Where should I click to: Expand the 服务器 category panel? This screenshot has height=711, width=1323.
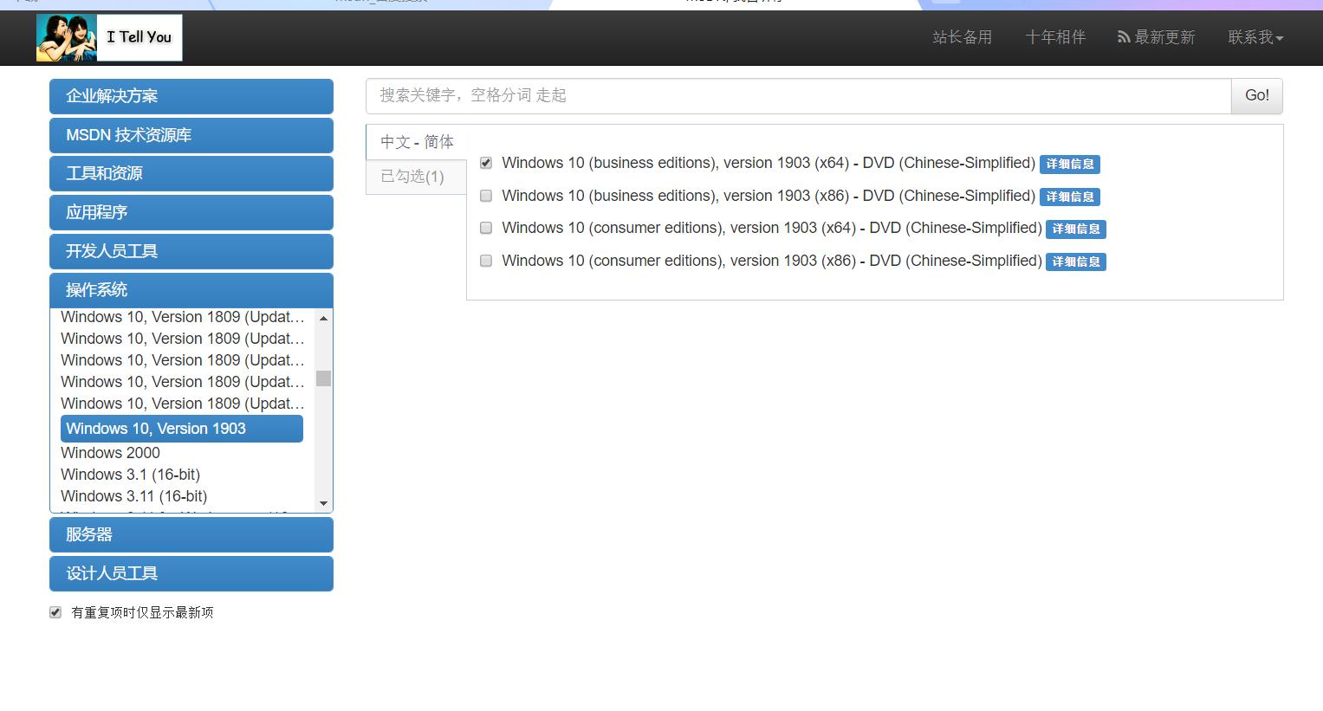(x=191, y=534)
